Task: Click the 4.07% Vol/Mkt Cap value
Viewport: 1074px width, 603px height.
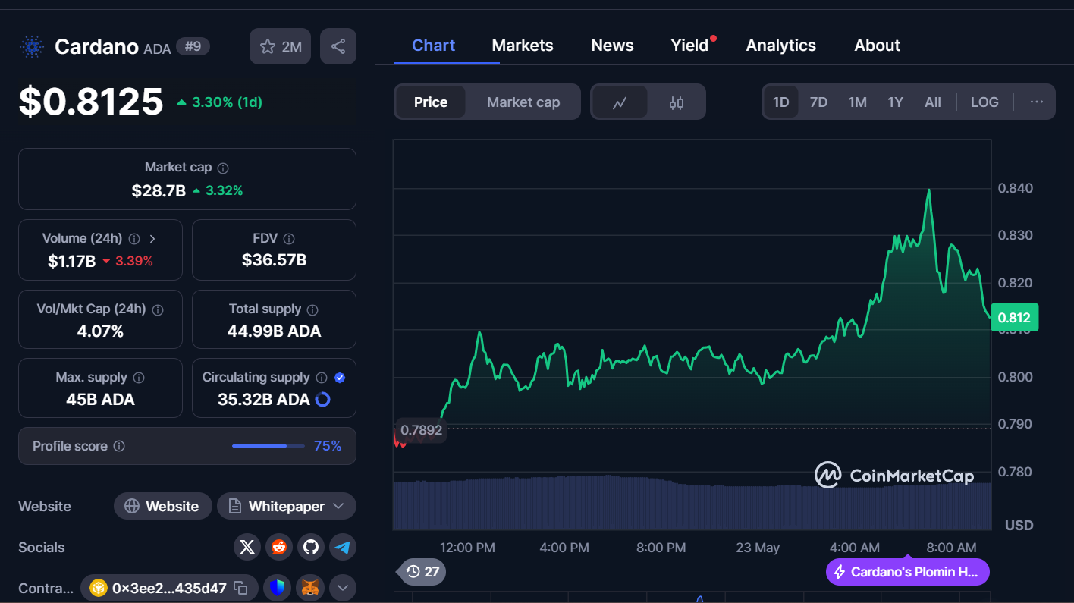Action: pyautogui.click(x=100, y=331)
